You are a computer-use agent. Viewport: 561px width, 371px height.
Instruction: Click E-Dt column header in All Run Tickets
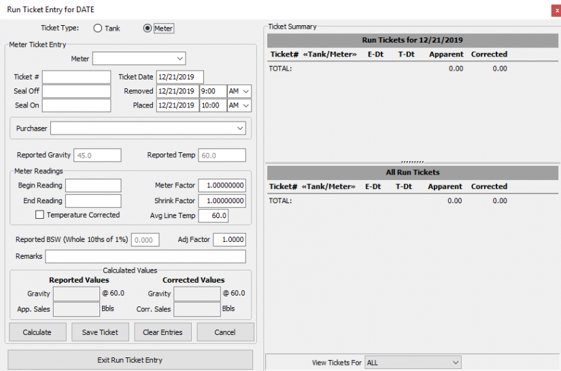click(x=373, y=187)
